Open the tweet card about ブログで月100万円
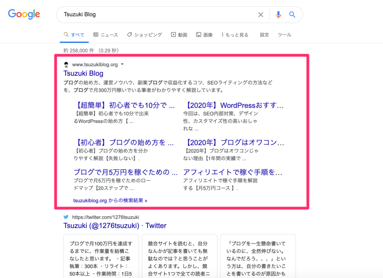 click(101, 256)
